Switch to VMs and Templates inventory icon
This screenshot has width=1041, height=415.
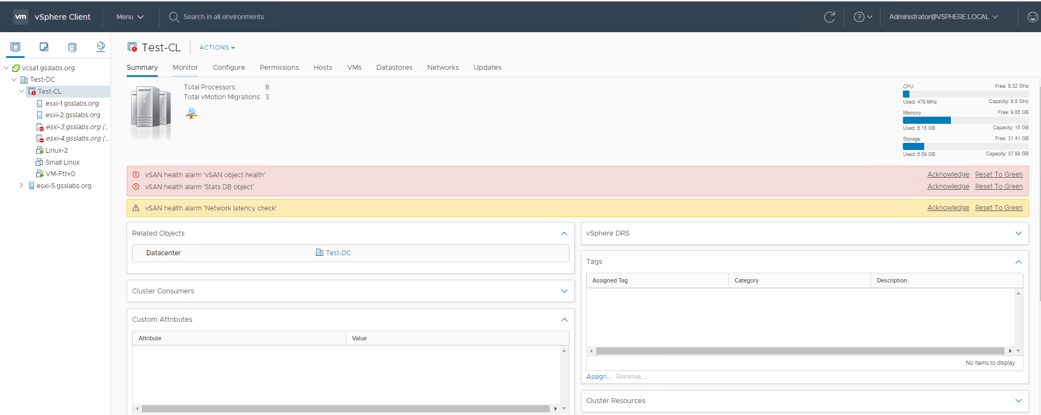point(44,47)
